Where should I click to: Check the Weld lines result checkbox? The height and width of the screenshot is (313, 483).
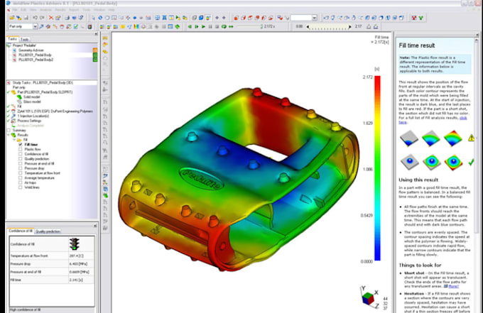pyautogui.click(x=21, y=187)
